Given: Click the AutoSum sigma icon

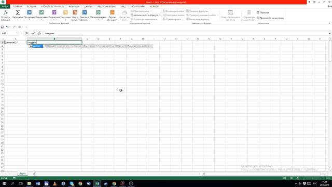Looking at the screenshot, I should (x=18, y=12).
